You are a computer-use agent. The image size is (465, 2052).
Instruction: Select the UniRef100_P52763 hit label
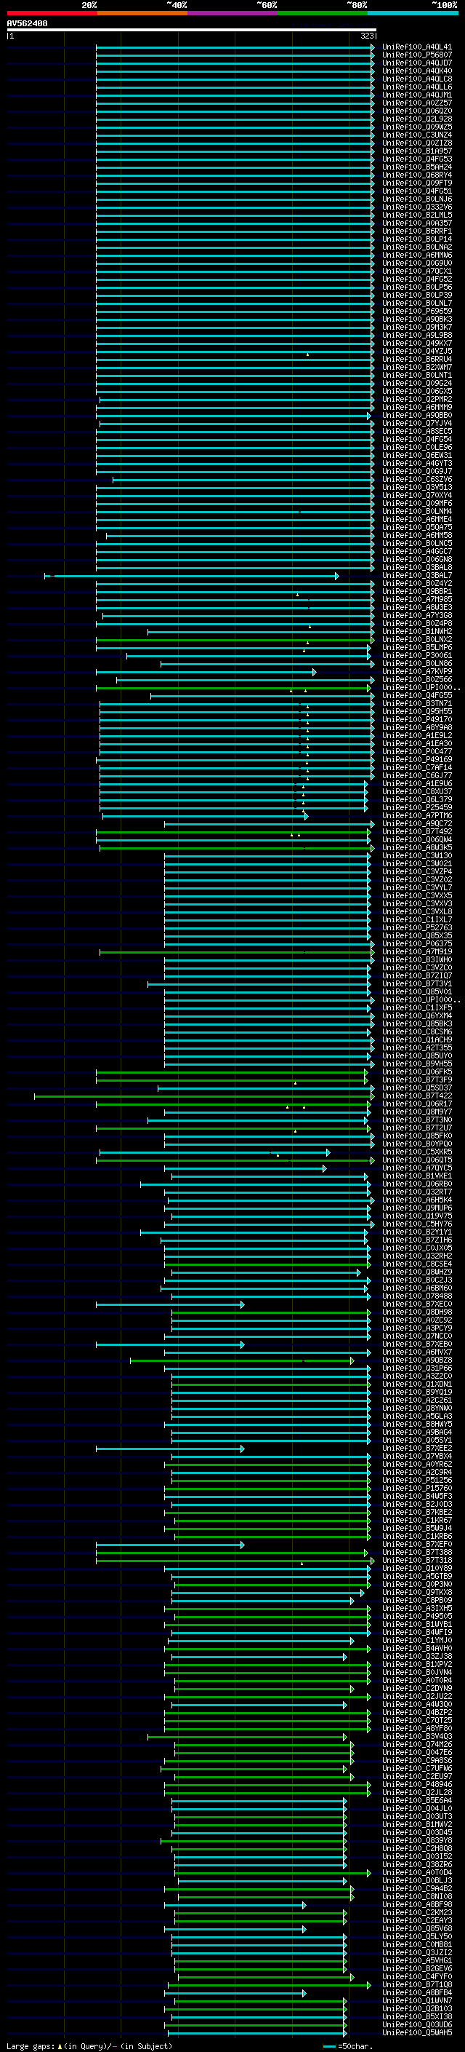pos(417,928)
